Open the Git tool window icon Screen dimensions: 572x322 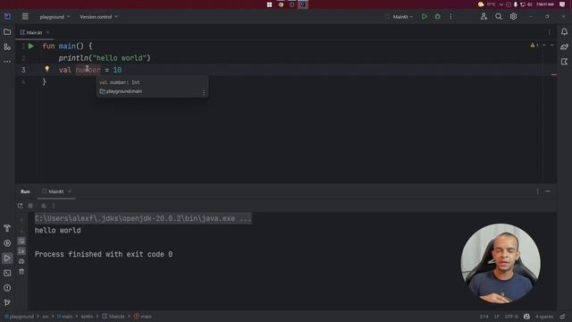[7, 302]
